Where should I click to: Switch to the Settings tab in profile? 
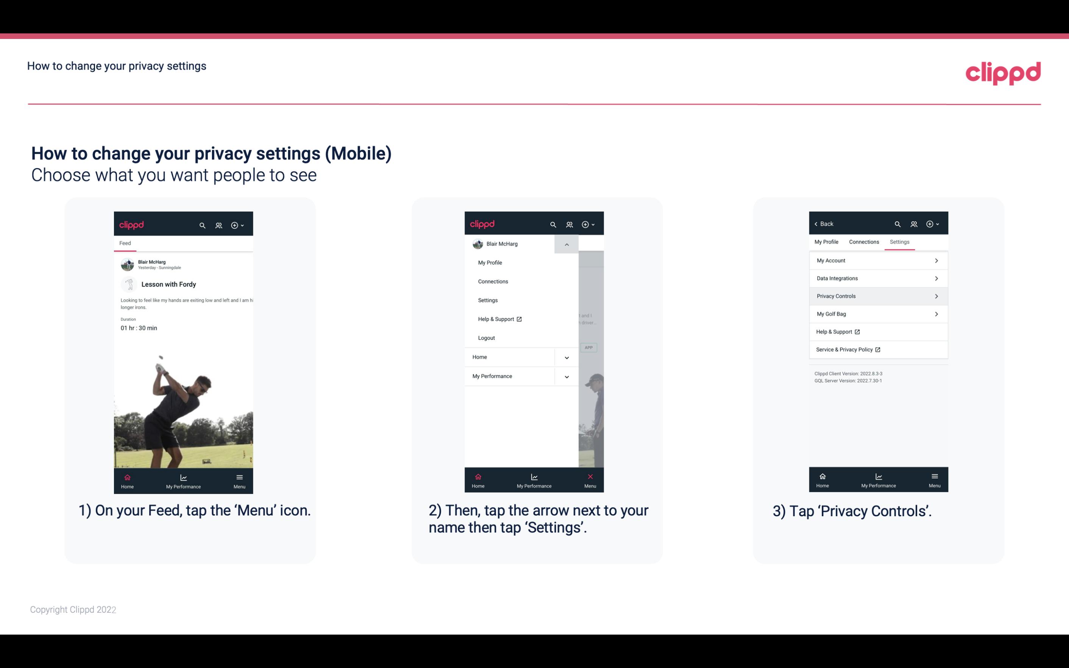click(900, 241)
